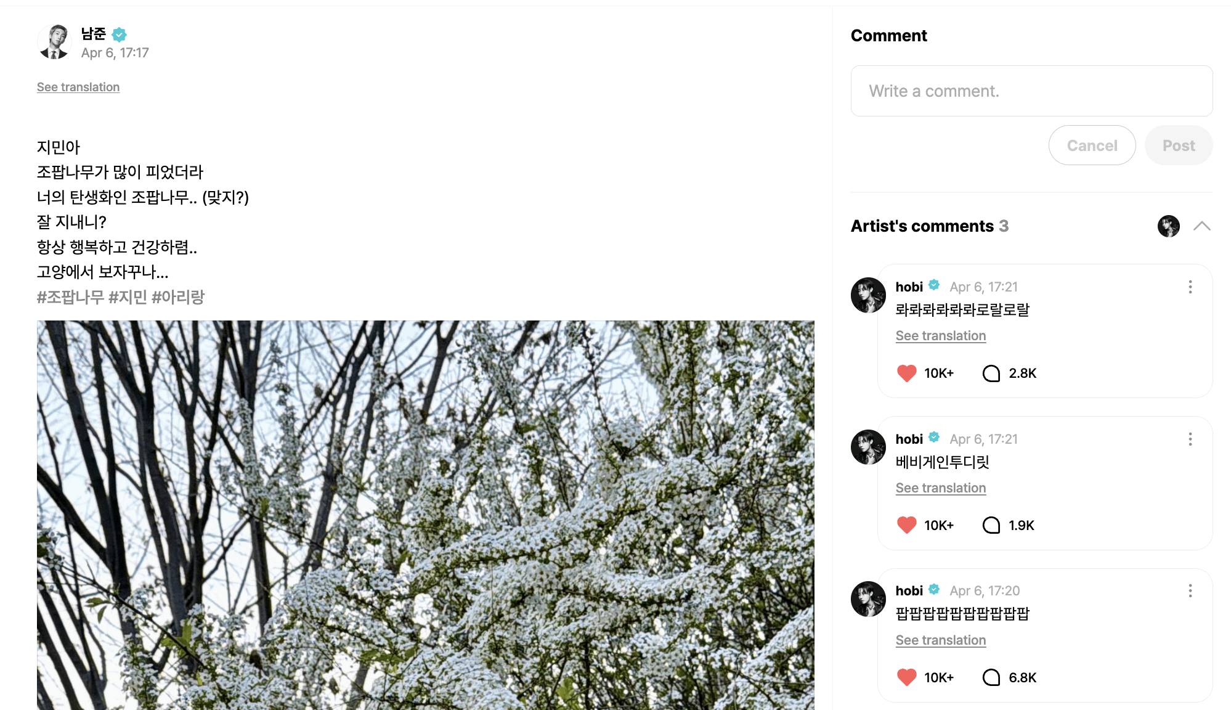Open three-dot menu on hobi's second comment

coord(1190,439)
